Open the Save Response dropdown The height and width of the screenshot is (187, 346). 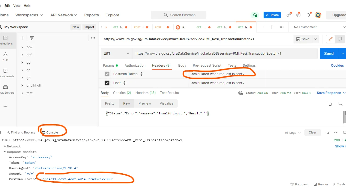coord(331,93)
